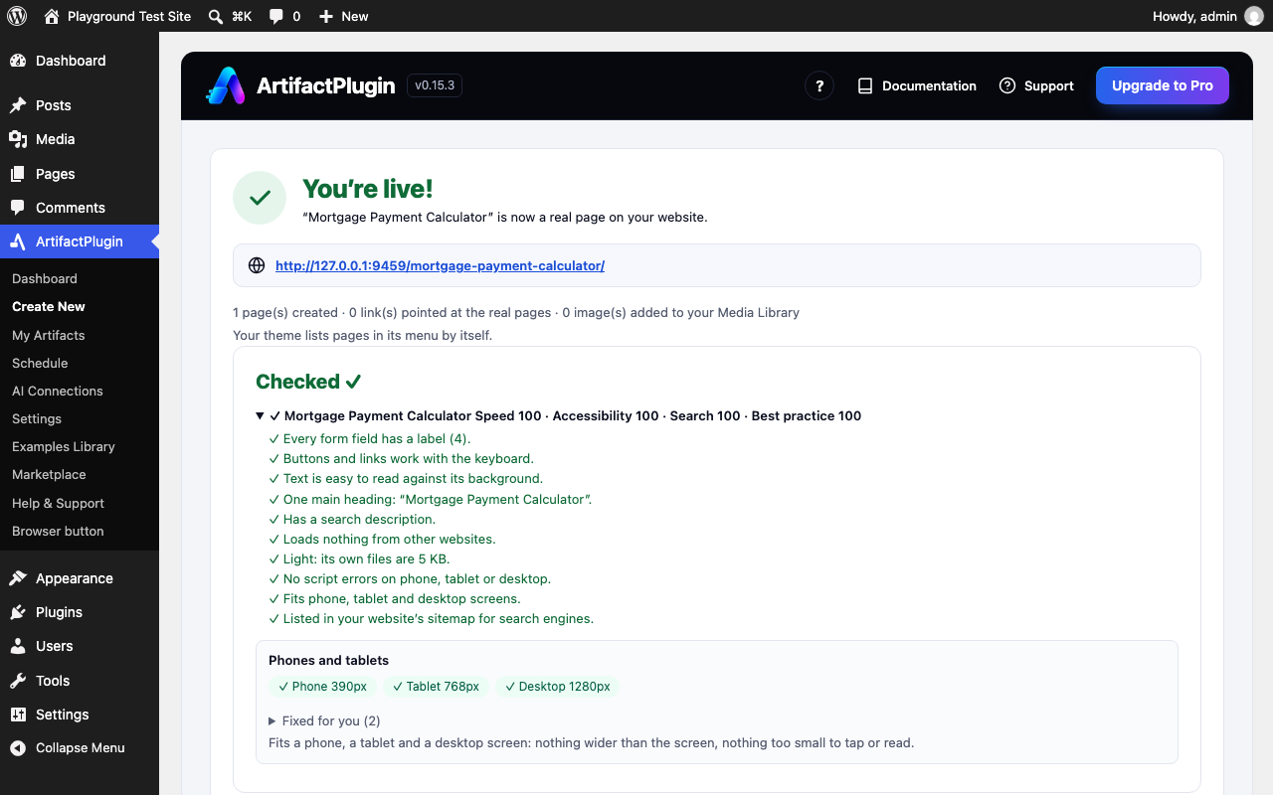The image size is (1273, 795).
Task: Open the question mark help icon
Action: pyautogui.click(x=818, y=85)
